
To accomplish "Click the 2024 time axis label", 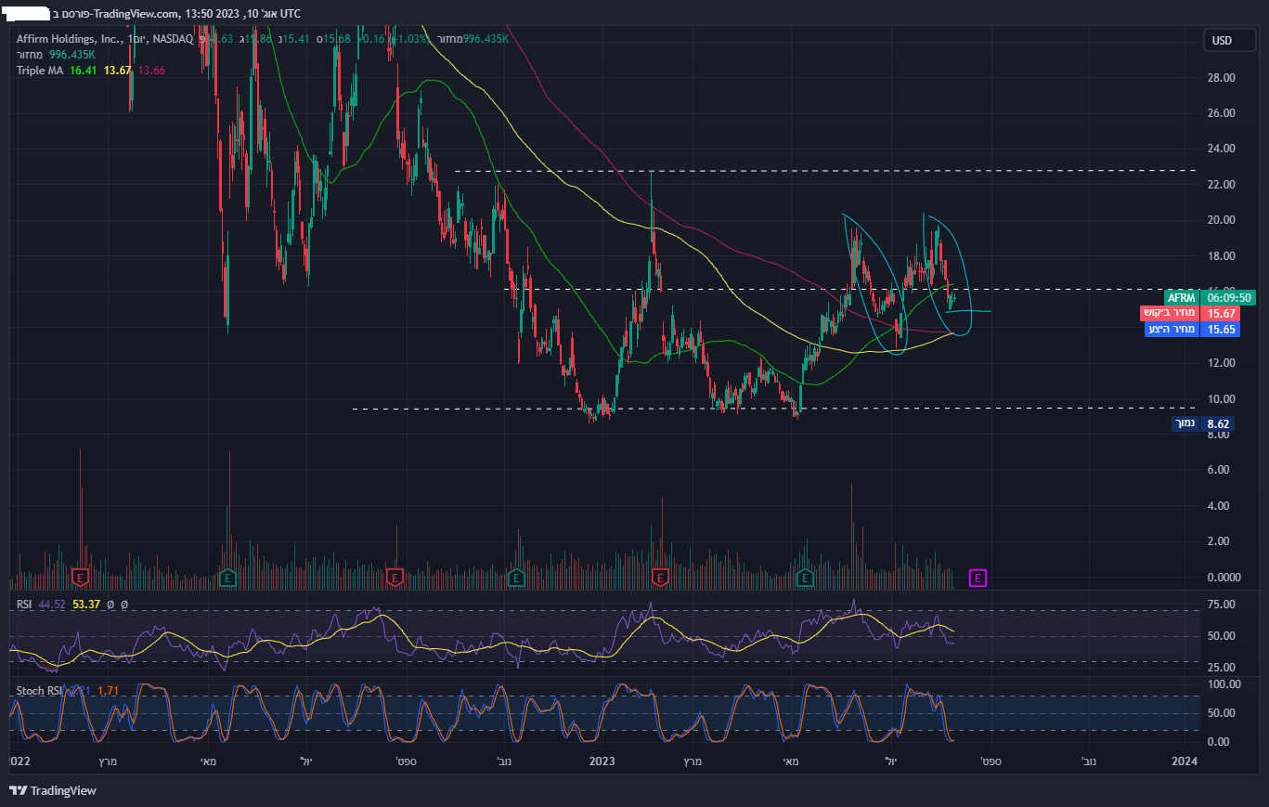I will click(x=1185, y=761).
